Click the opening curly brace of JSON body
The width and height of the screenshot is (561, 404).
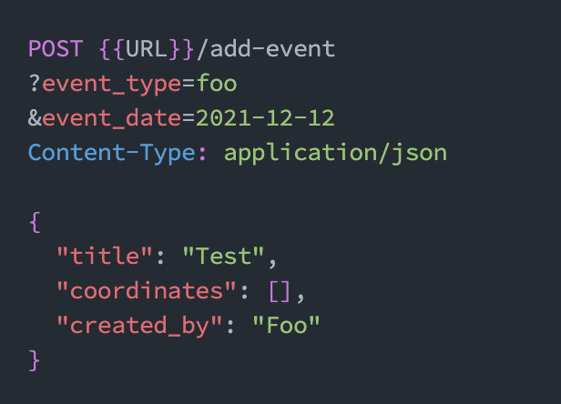pos(35,221)
